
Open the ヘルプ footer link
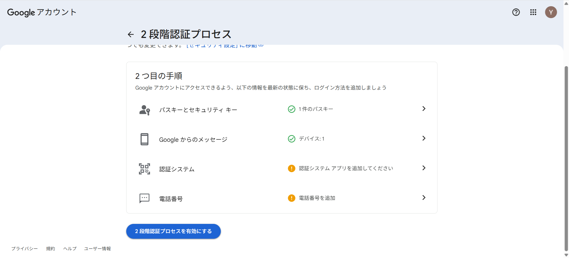tap(70, 249)
